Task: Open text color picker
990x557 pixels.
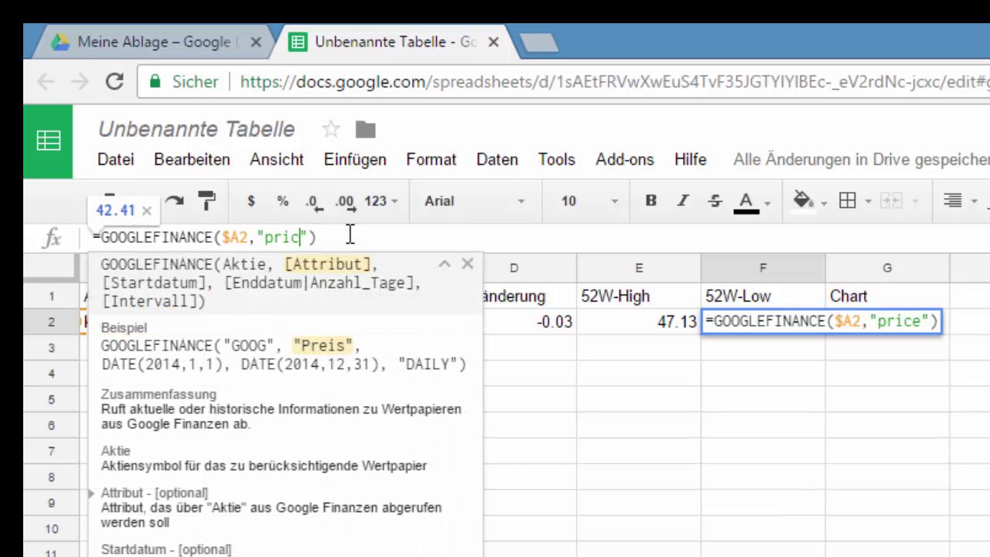Action: click(x=752, y=202)
